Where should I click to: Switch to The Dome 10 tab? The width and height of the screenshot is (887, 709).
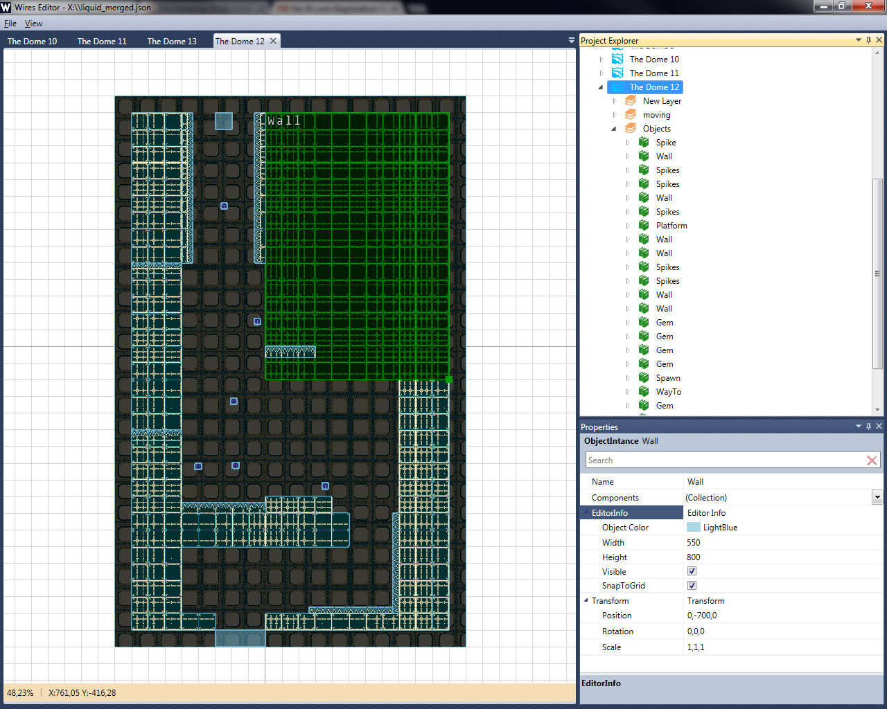33,41
